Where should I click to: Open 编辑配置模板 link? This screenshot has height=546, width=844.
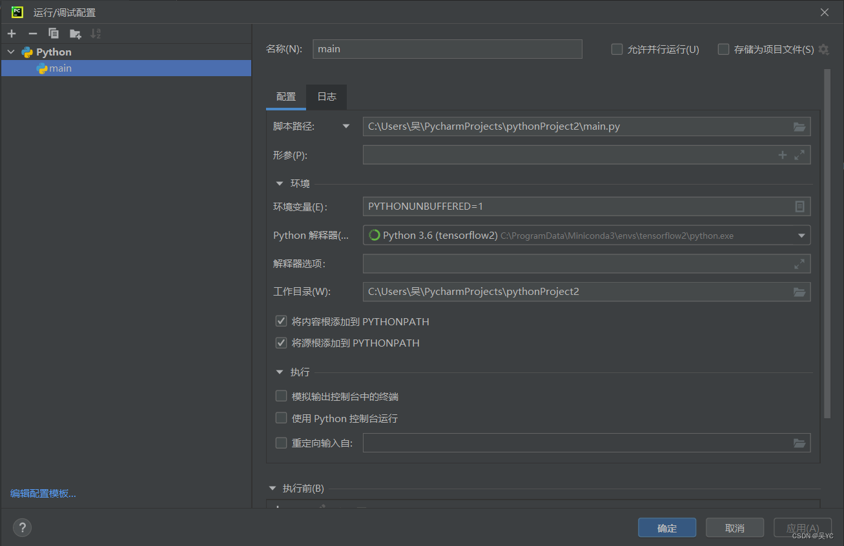coord(43,494)
